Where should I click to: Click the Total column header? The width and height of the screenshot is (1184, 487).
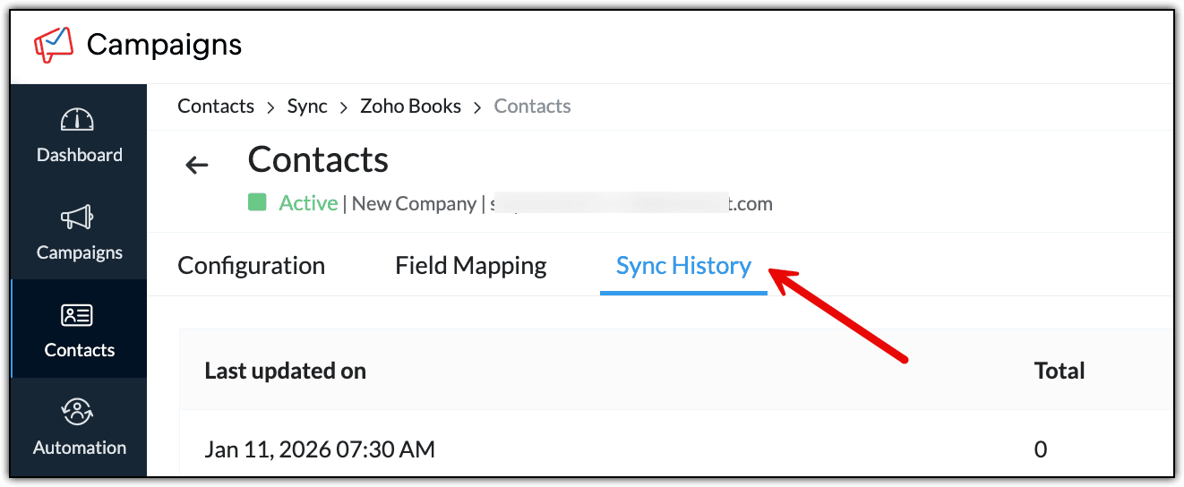(1060, 371)
